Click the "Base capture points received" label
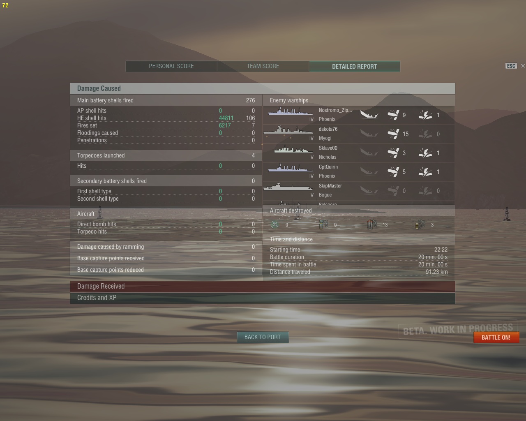This screenshot has height=421, width=526. 111,258
